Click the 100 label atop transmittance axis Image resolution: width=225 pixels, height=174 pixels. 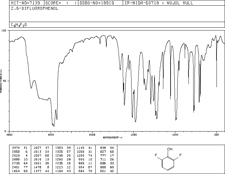(x=4, y=31)
